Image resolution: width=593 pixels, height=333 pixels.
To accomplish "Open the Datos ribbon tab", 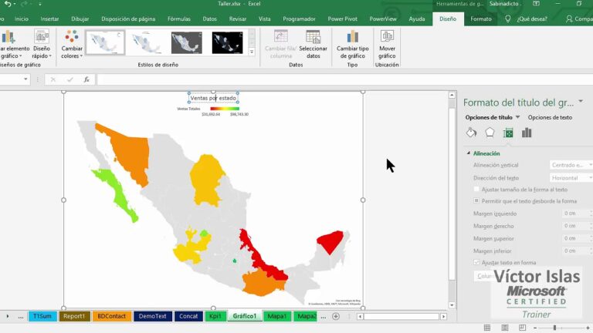I will (209, 18).
